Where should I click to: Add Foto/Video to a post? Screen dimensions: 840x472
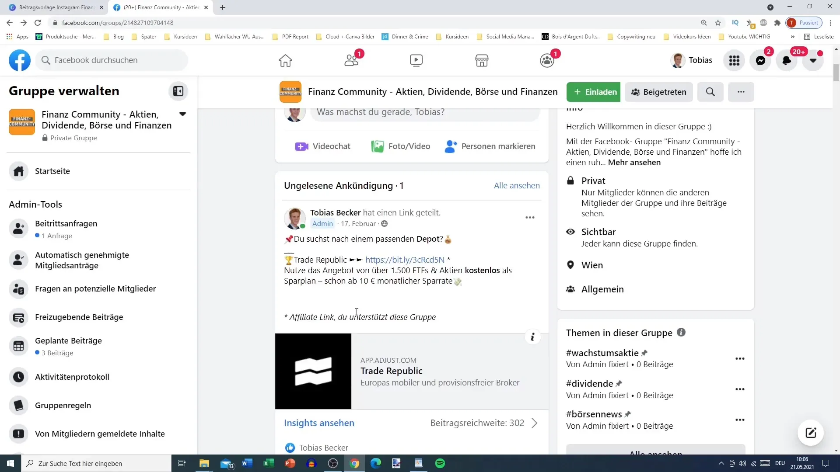400,146
